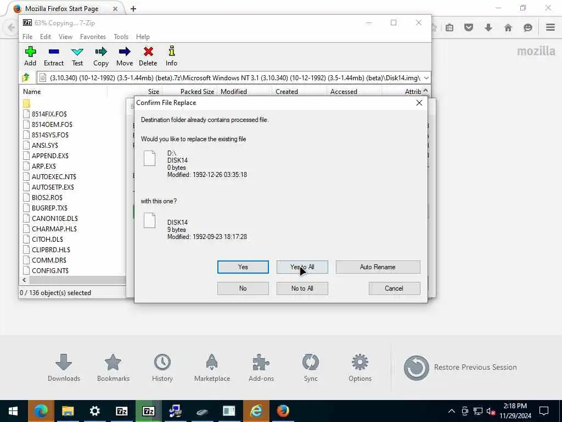Image resolution: width=562 pixels, height=422 pixels.
Task: Open the notification center icon
Action: 544,411
